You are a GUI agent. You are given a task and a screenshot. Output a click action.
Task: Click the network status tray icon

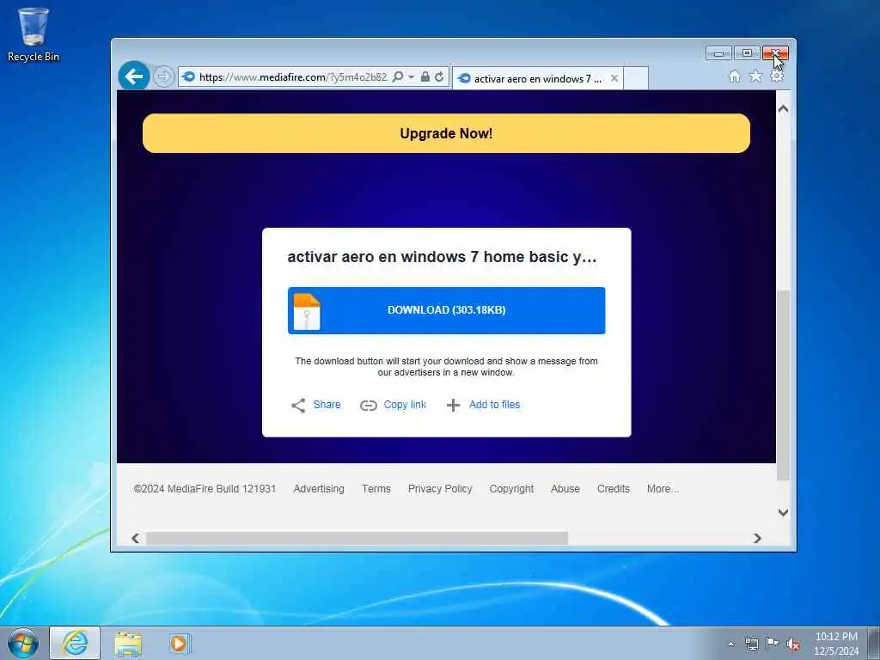[751, 645]
